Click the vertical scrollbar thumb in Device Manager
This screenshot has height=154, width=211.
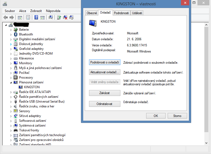206,80
